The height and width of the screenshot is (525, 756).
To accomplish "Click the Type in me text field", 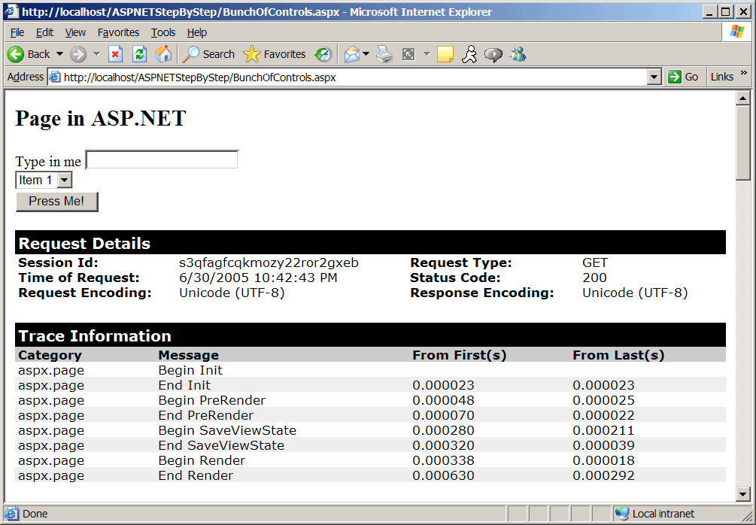I will click(x=162, y=160).
